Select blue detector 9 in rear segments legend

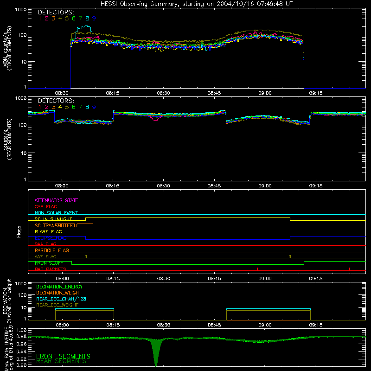[94, 107]
